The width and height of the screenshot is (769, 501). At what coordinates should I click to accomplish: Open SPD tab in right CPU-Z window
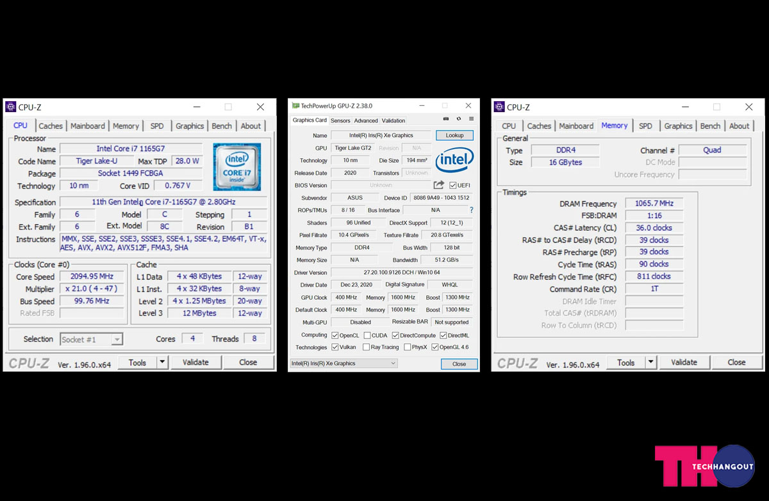[x=645, y=126]
